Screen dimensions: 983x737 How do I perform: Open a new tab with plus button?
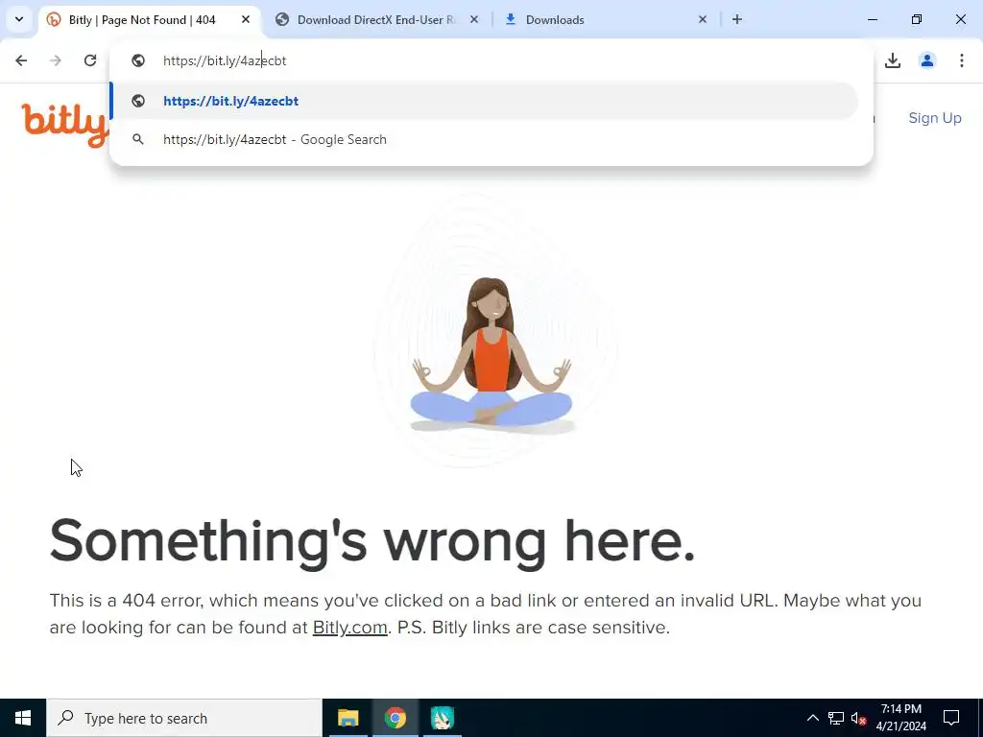coord(737,19)
